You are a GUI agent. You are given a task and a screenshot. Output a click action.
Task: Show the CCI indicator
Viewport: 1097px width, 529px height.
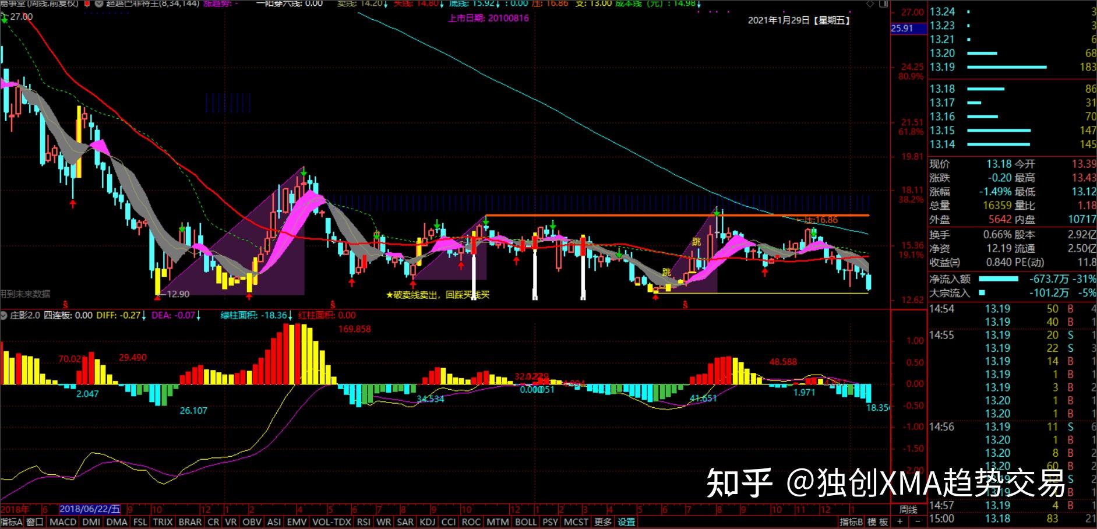tap(449, 522)
